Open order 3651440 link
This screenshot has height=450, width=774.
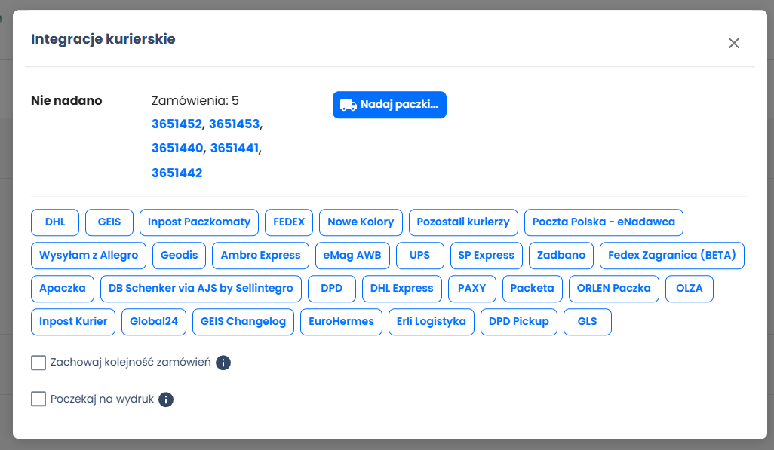(x=177, y=148)
